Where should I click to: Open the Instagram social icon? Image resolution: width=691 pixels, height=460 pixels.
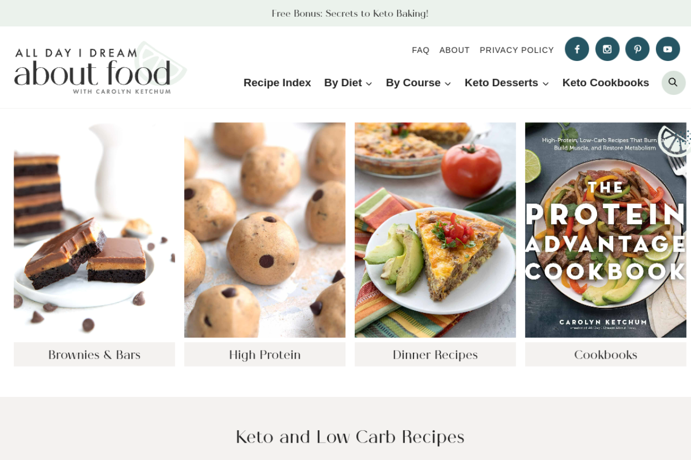point(607,49)
